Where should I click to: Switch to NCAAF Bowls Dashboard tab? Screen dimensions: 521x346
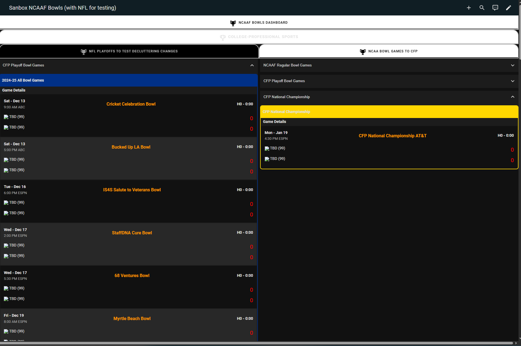click(x=259, y=23)
